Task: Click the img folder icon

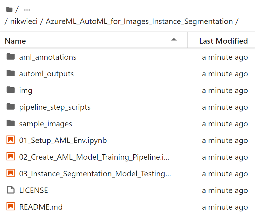Action: [x=11, y=90]
